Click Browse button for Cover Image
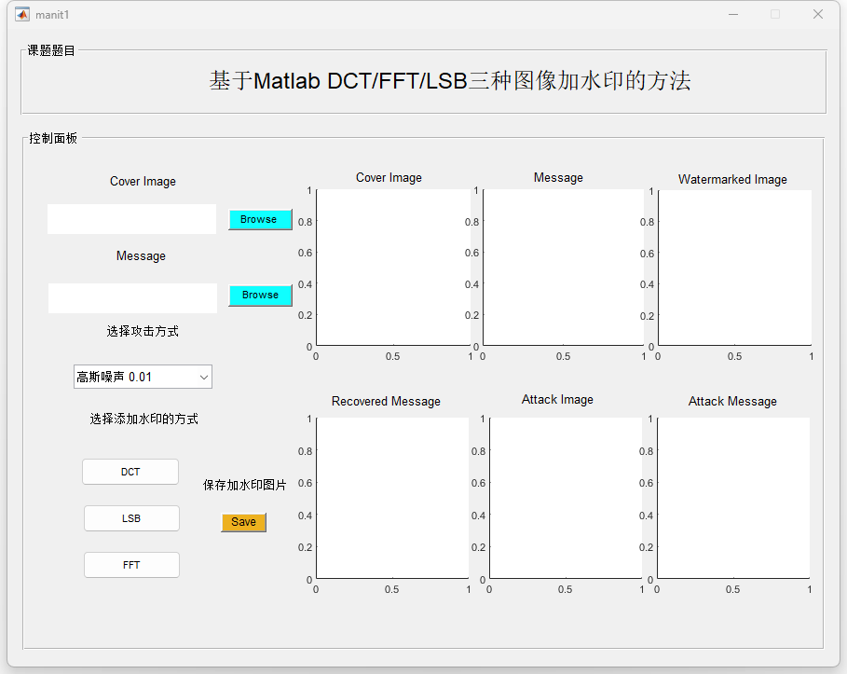The height and width of the screenshot is (674, 847). tap(260, 219)
